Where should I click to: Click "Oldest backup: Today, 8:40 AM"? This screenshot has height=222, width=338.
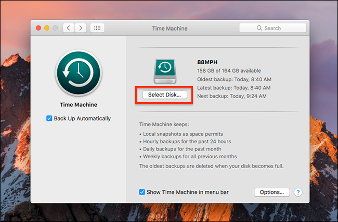pyautogui.click(x=234, y=79)
